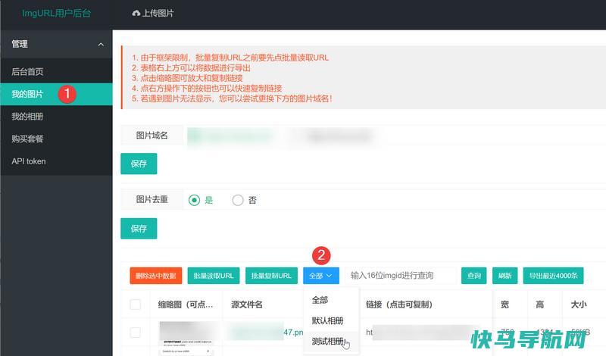The width and height of the screenshot is (606, 356).
Task: Click the cloud upload icon
Action: click(136, 14)
